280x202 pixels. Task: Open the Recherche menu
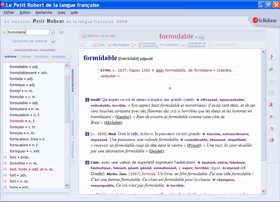tap(44, 13)
